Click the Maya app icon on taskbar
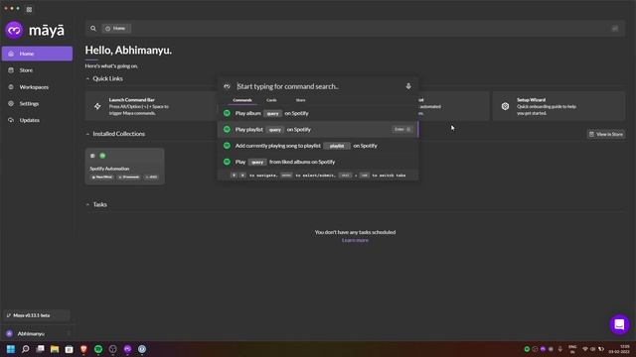636x357 pixels. coord(127,349)
